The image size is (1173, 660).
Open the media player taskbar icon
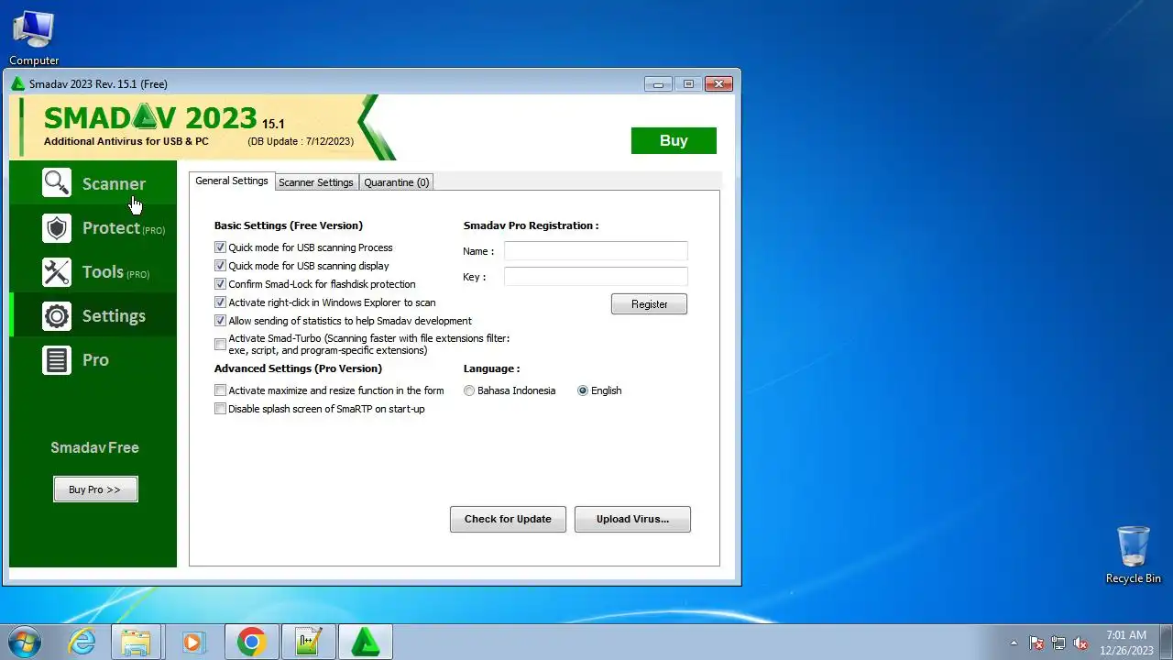point(192,642)
